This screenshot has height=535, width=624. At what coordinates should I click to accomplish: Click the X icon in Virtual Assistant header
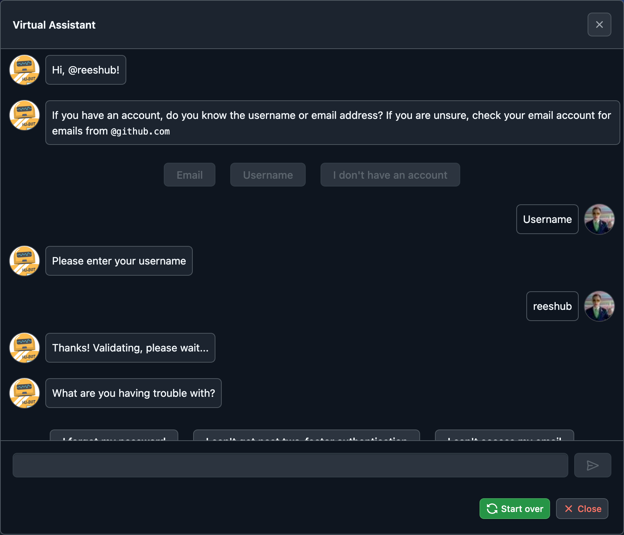[599, 25]
